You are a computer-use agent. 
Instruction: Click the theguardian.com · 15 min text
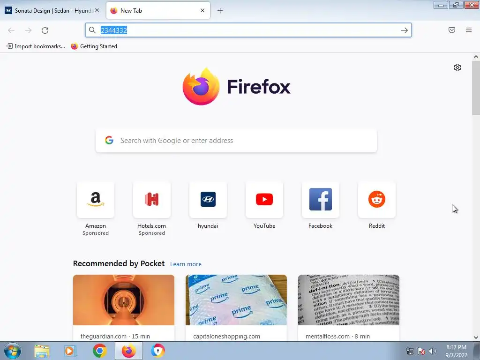(x=115, y=336)
